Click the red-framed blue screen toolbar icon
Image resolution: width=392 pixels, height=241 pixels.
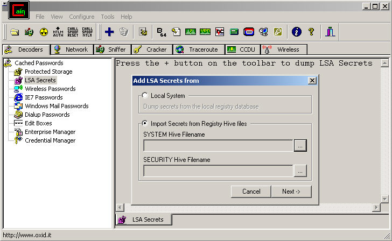(249, 32)
